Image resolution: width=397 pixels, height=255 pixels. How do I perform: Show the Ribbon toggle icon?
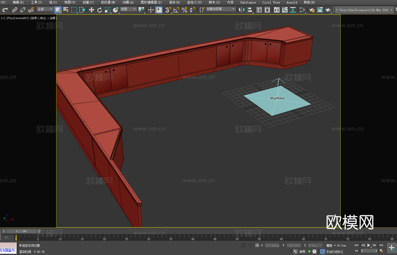pos(277,10)
